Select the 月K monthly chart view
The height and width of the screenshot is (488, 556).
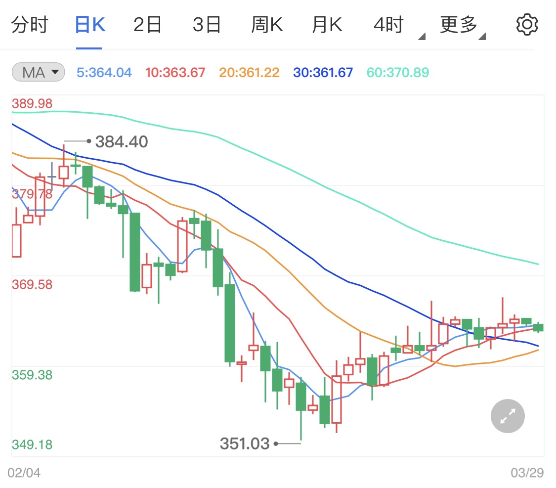(326, 24)
